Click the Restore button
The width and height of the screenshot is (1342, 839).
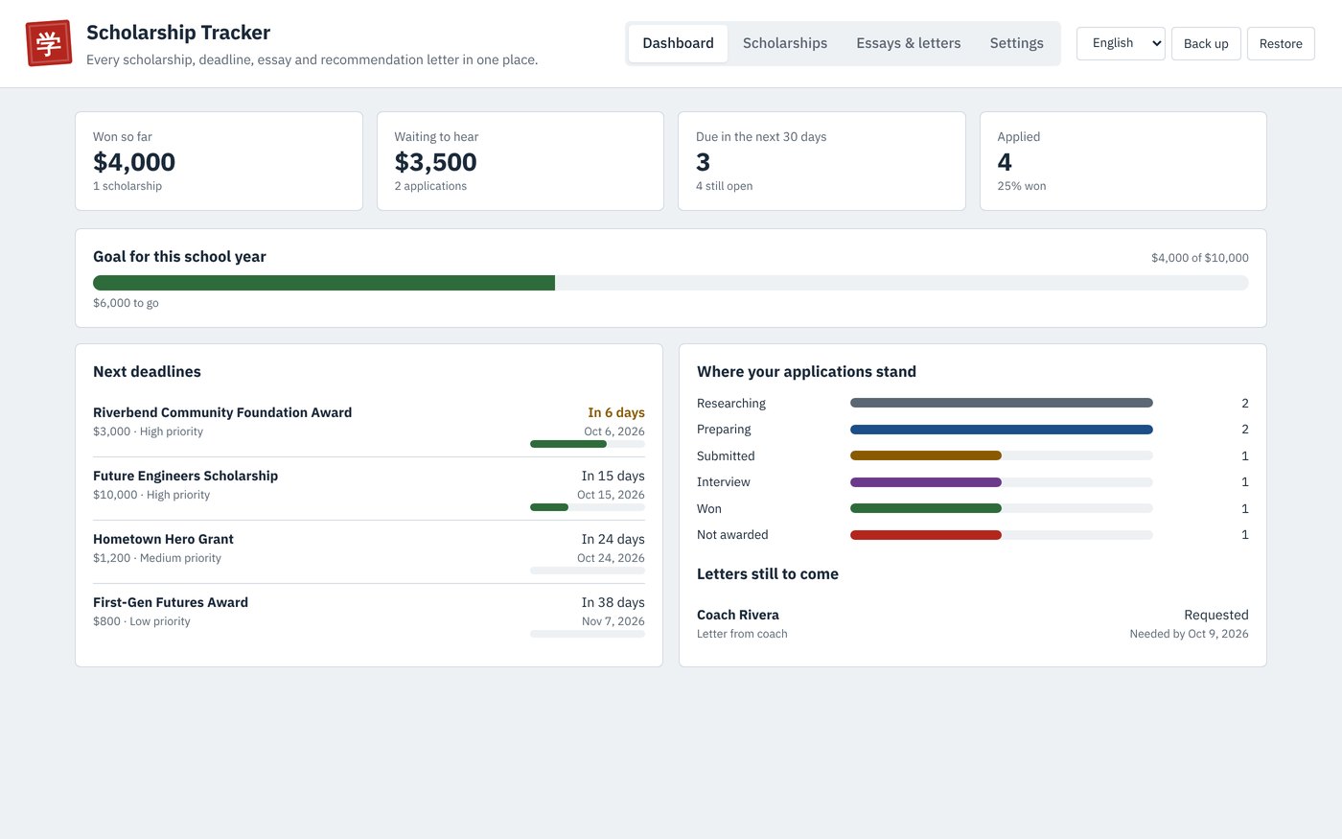[1281, 43]
